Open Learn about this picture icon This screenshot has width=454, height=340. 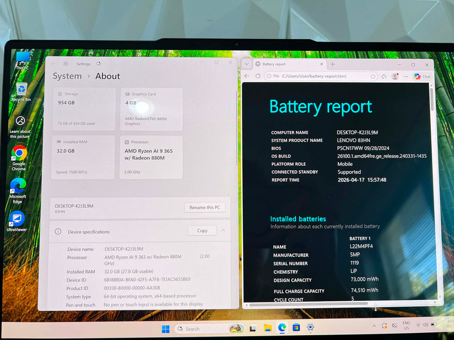[x=20, y=127]
